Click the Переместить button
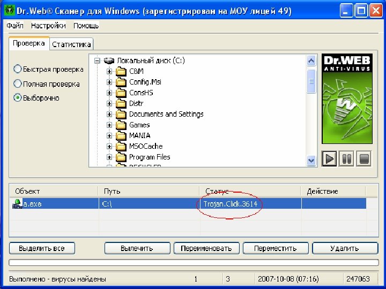The height and width of the screenshot is (289, 386). coord(276,248)
